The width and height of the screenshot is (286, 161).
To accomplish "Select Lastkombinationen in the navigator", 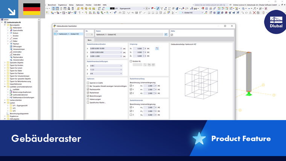I will pos(20,95).
